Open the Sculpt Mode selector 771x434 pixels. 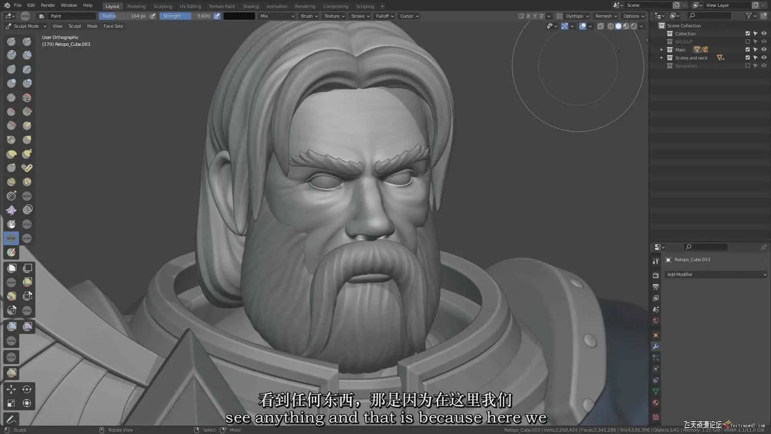[x=26, y=26]
